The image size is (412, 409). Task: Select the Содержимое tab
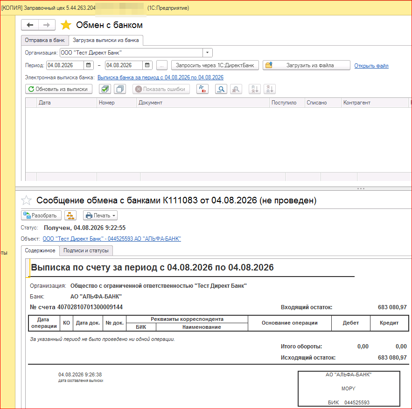pyautogui.click(x=40, y=250)
